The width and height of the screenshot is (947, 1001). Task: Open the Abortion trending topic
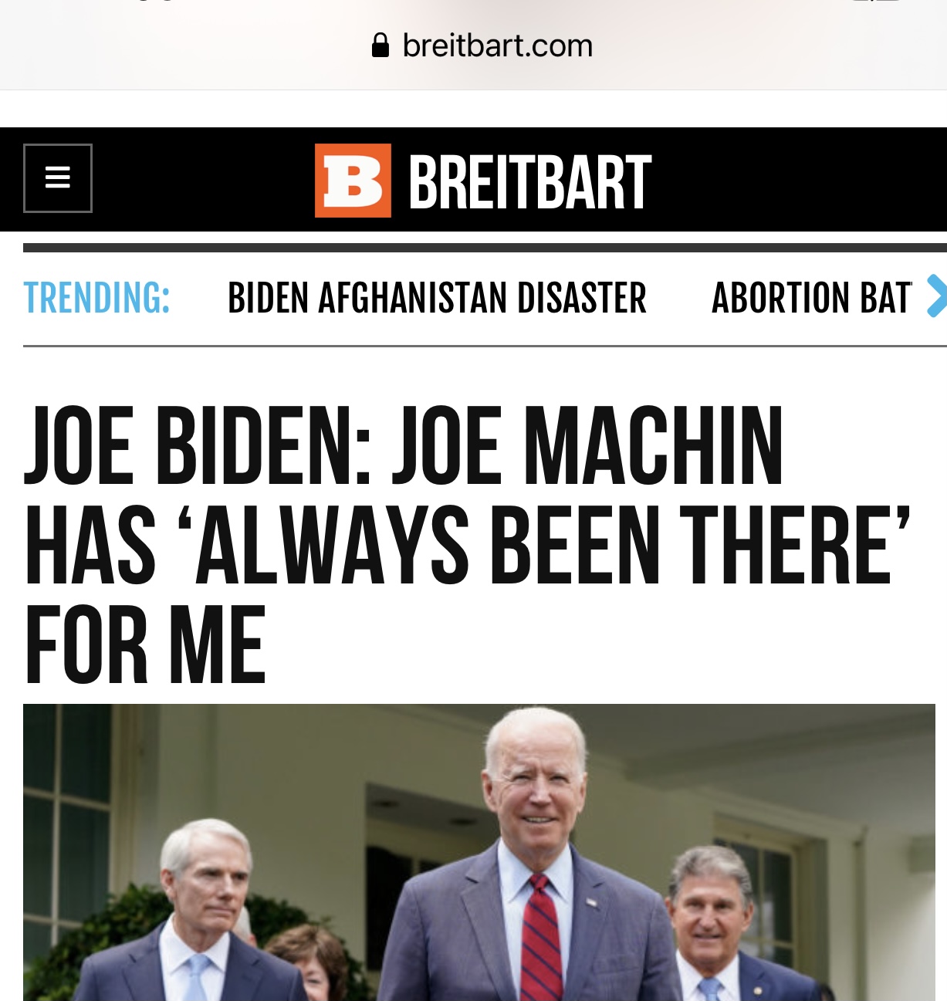[x=811, y=298]
